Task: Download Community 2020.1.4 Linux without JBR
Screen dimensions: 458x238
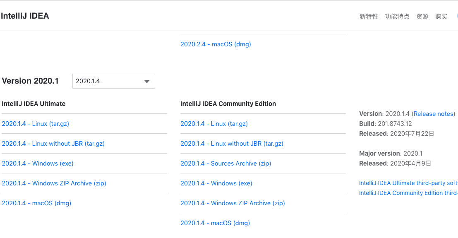Action: [232, 144]
